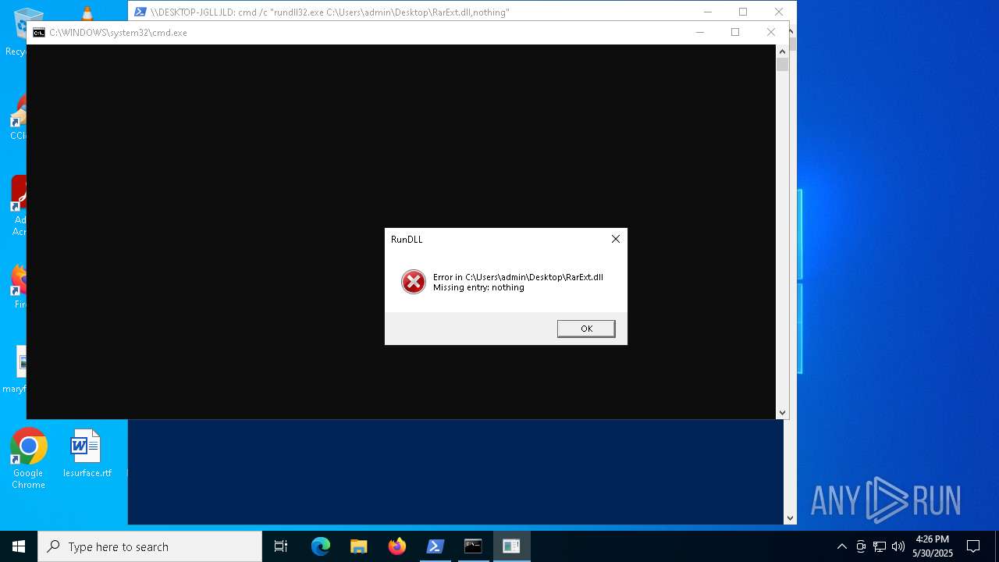This screenshot has width=999, height=562.
Task: Click the volume speaker tray icon
Action: pos(898,546)
